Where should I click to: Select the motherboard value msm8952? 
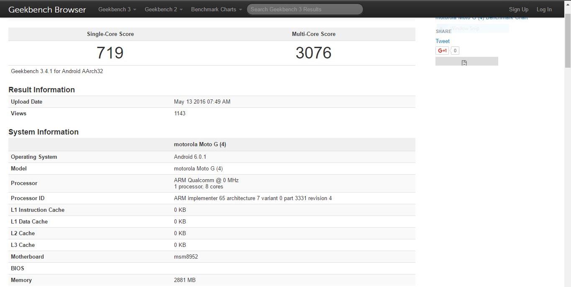tap(186, 257)
